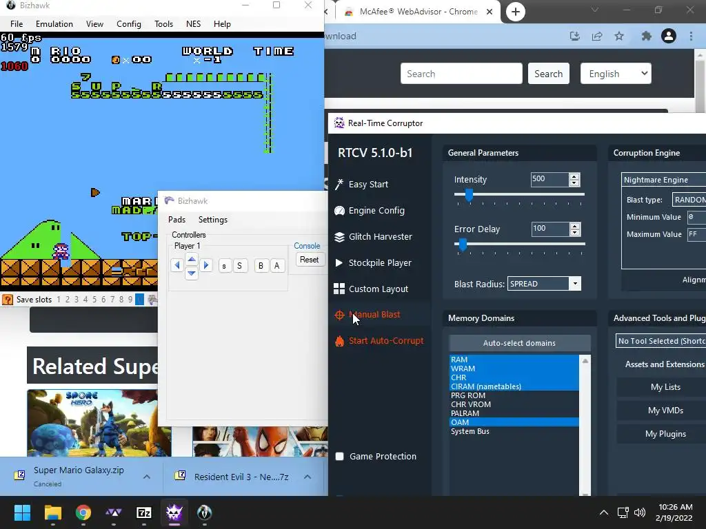
Task: Open the English language dropdown in Chrome
Action: coord(616,74)
